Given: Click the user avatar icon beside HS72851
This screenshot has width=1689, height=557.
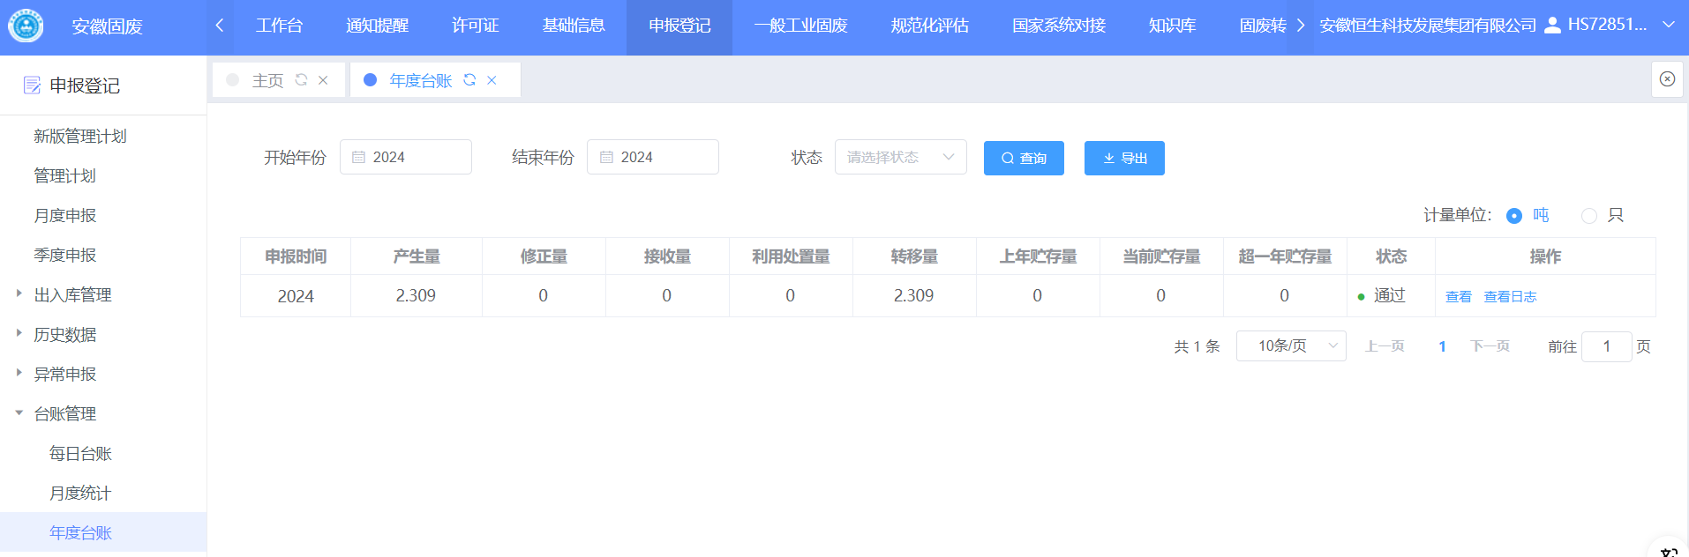Looking at the screenshot, I should pyautogui.click(x=1552, y=26).
